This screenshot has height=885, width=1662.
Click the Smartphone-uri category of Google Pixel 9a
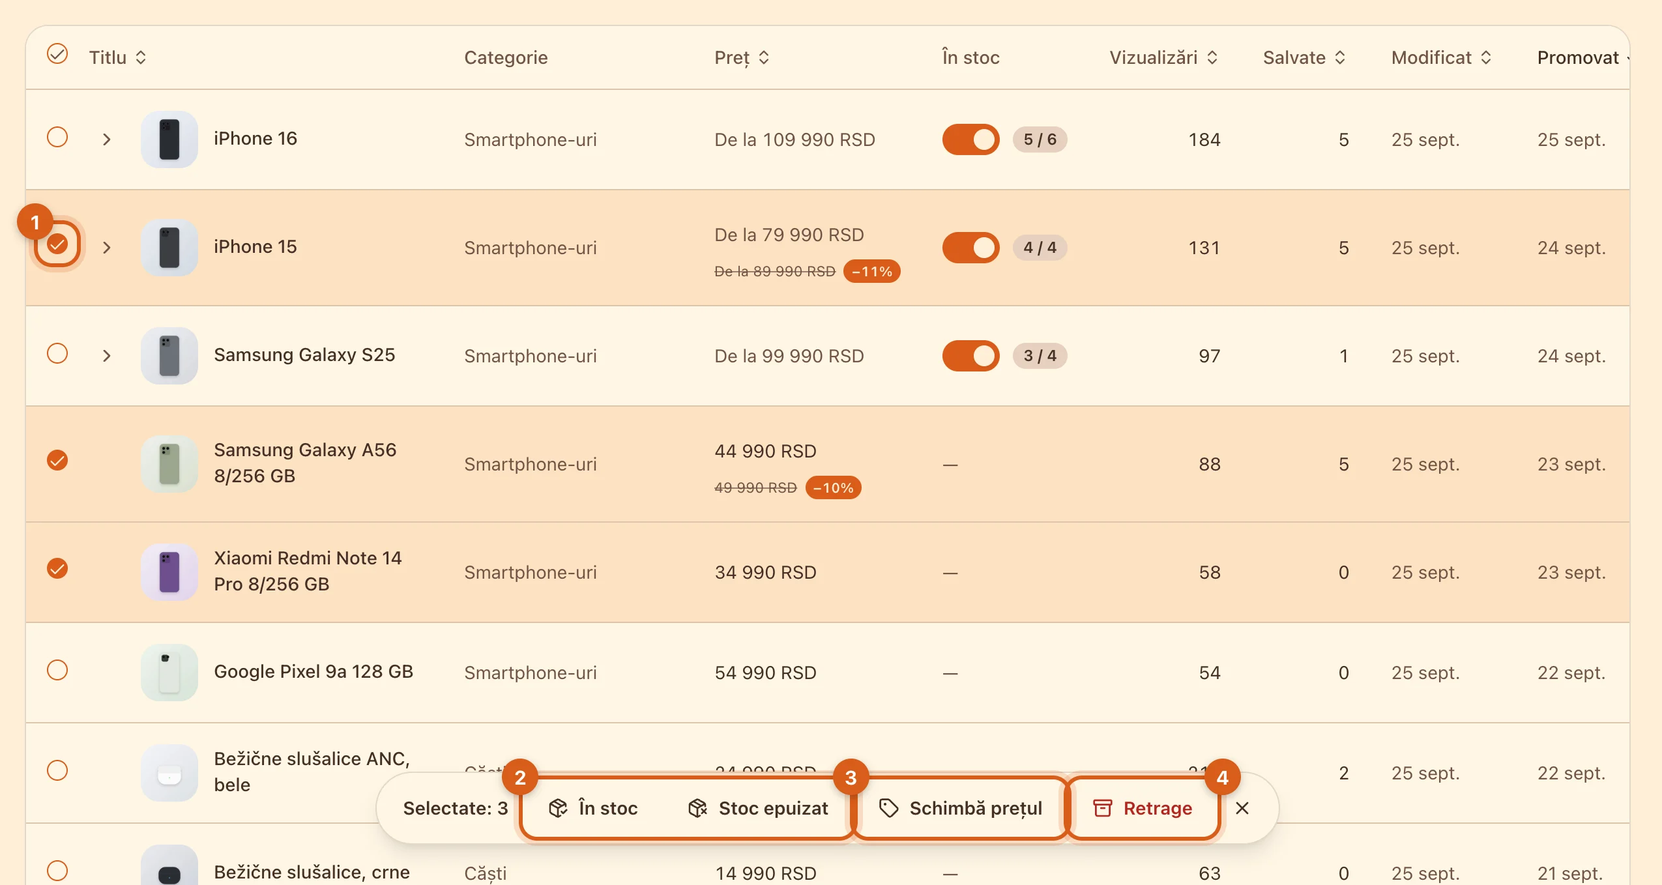(x=531, y=673)
